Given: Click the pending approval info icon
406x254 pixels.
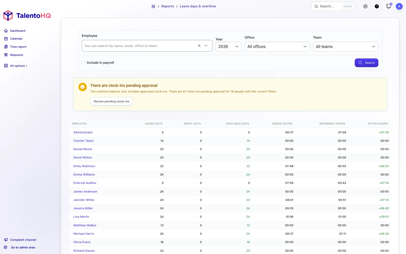Looking at the screenshot, I should [x=82, y=87].
